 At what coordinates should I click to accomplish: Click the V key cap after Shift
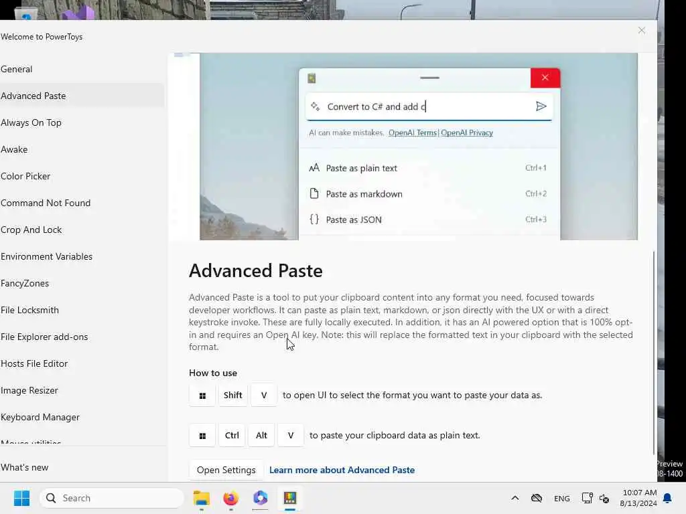[x=264, y=396]
